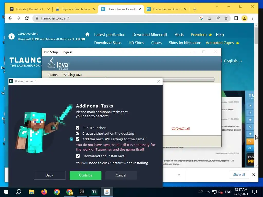Open the TLauncher site home icon
The image size is (263, 197).
point(87,35)
